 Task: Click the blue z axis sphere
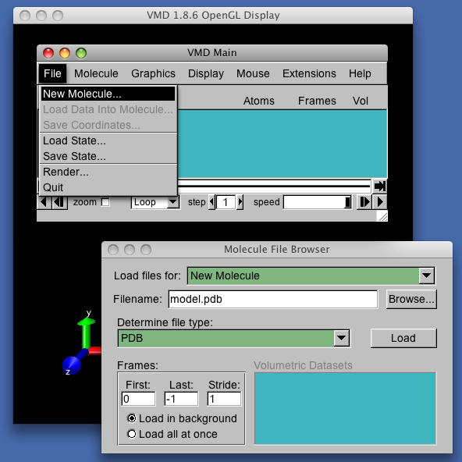click(71, 365)
